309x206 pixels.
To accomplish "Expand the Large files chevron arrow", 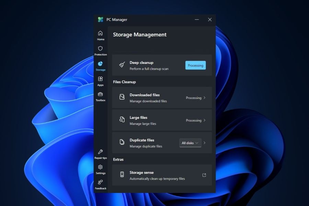I will coord(205,121).
